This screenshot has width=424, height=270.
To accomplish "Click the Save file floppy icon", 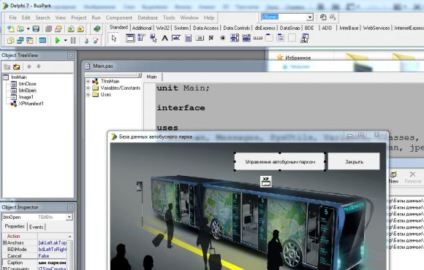I will pyautogui.click(x=36, y=28).
